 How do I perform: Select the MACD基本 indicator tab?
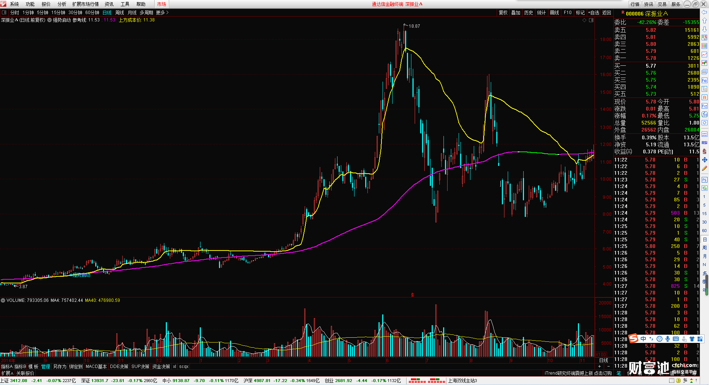click(96, 367)
